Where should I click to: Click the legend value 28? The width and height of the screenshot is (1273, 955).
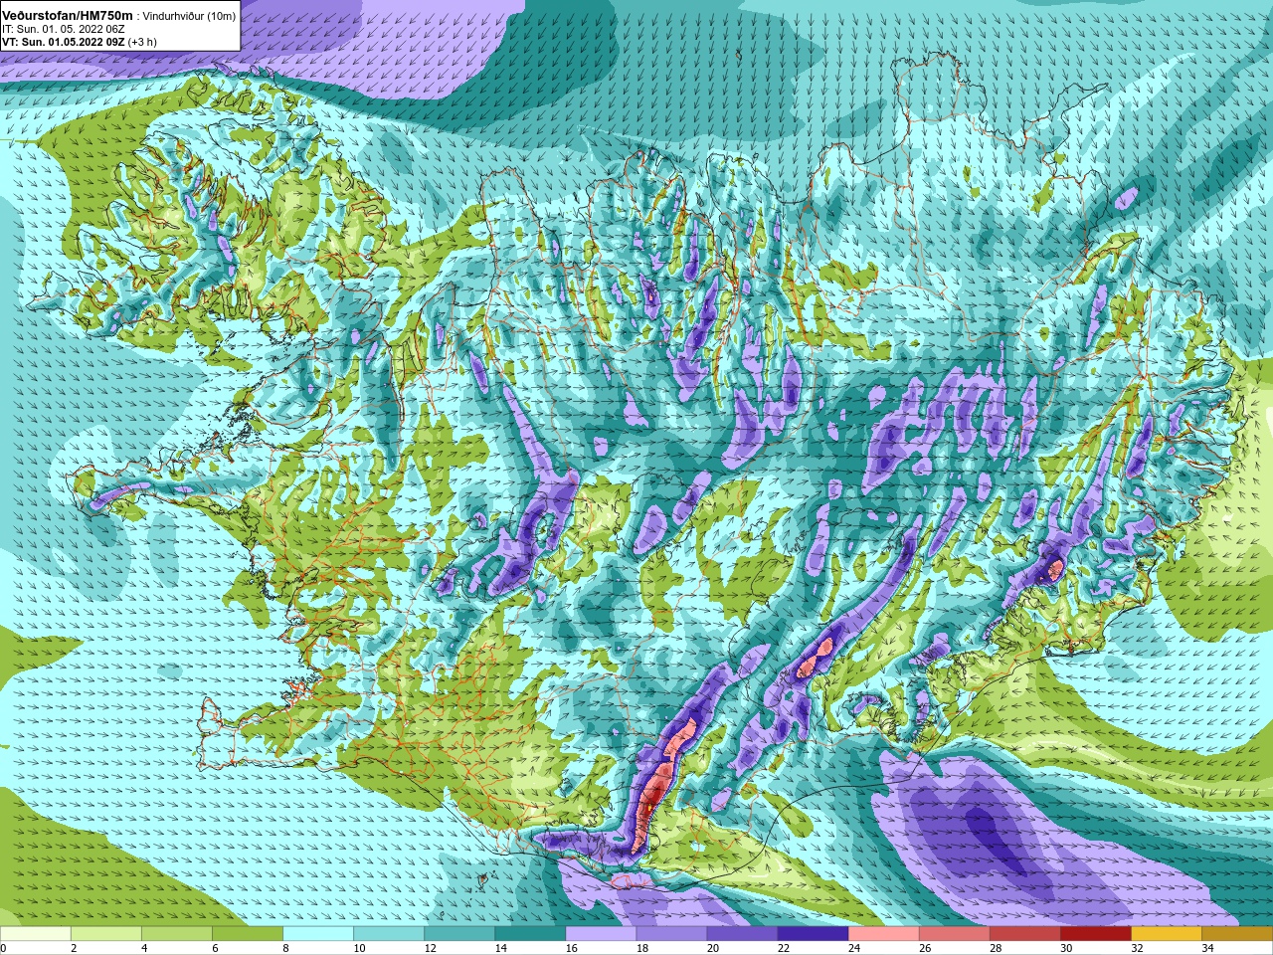click(995, 948)
